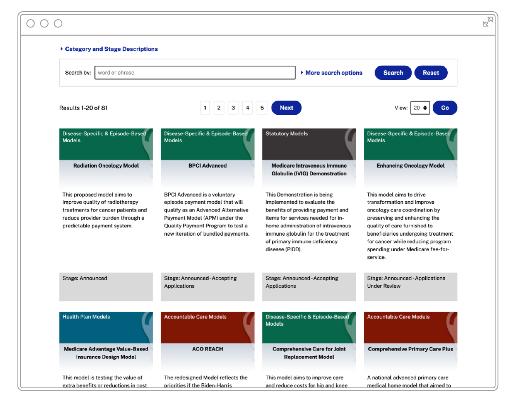
Task: Click the Search button
Action: pyautogui.click(x=392, y=73)
